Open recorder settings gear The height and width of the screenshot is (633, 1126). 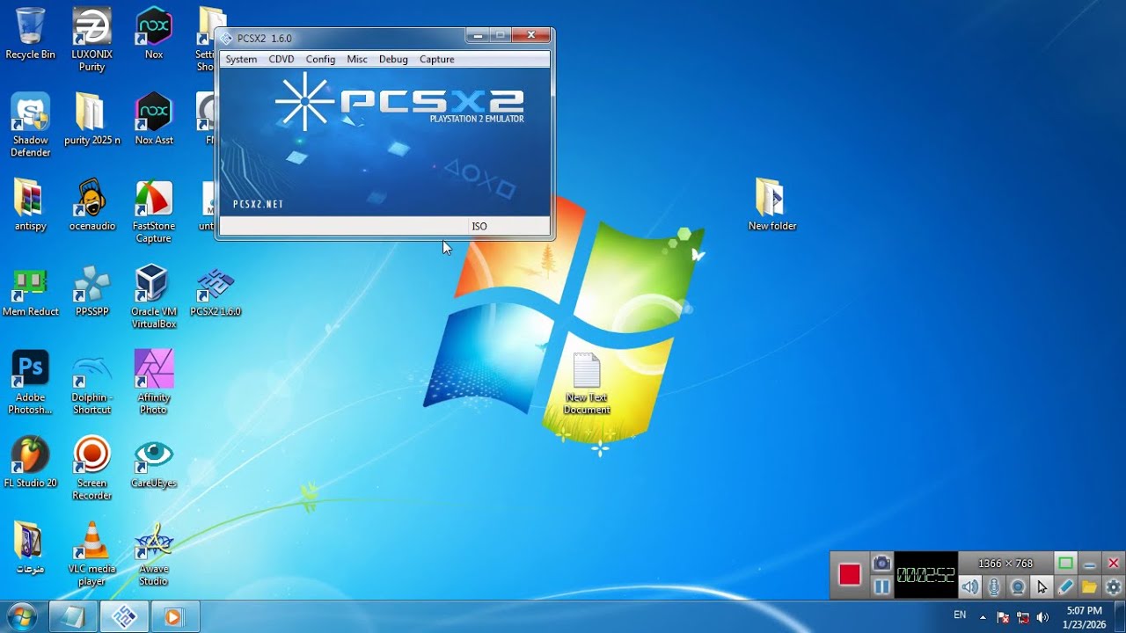point(1113,587)
